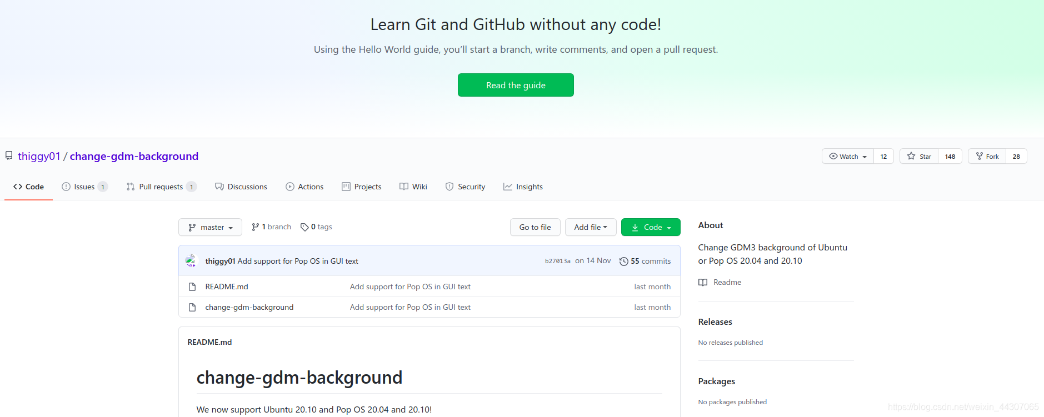The image size is (1044, 417).
Task: Expand the Add file dropdown
Action: (x=591, y=227)
